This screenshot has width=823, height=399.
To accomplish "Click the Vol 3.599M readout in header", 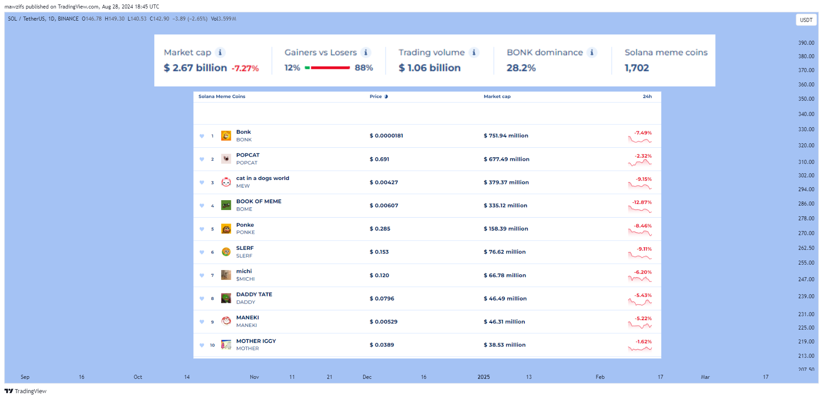I will [x=223, y=19].
